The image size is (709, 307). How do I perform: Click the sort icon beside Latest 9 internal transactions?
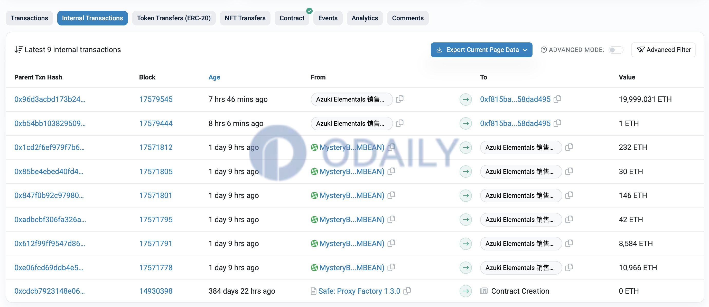click(x=18, y=50)
